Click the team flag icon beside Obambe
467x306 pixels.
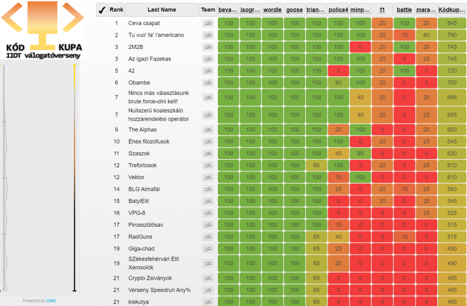pyautogui.click(x=208, y=83)
